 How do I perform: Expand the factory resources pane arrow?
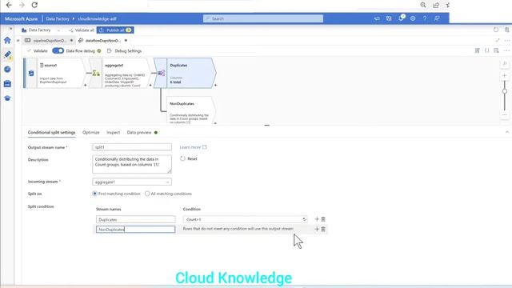pyautogui.click(x=18, y=41)
